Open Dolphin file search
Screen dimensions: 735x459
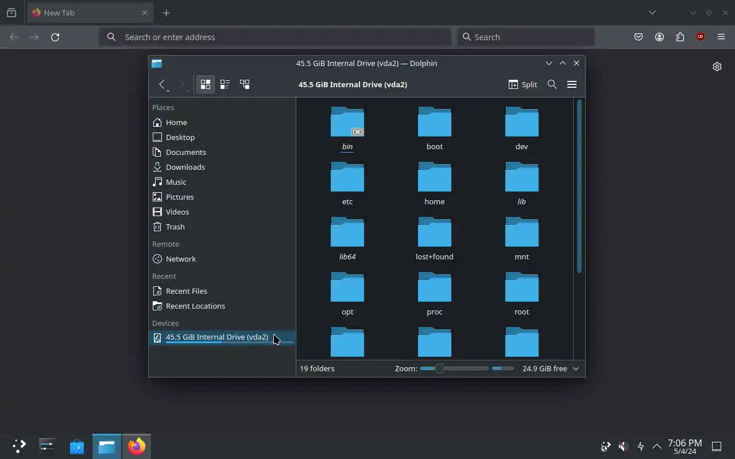click(552, 84)
